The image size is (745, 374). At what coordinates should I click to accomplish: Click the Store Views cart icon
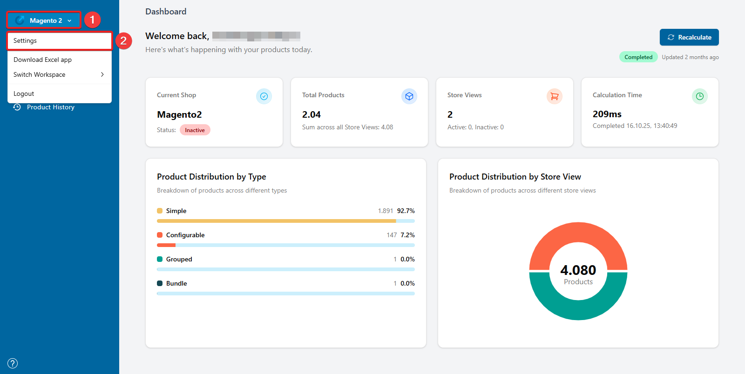[555, 96]
